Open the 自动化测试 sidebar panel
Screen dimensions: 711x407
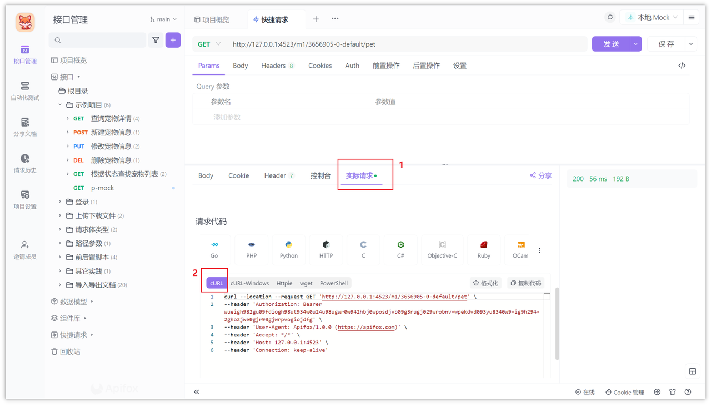pos(24,90)
